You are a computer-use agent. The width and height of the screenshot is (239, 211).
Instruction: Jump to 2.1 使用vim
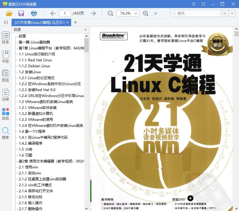click(28, 167)
